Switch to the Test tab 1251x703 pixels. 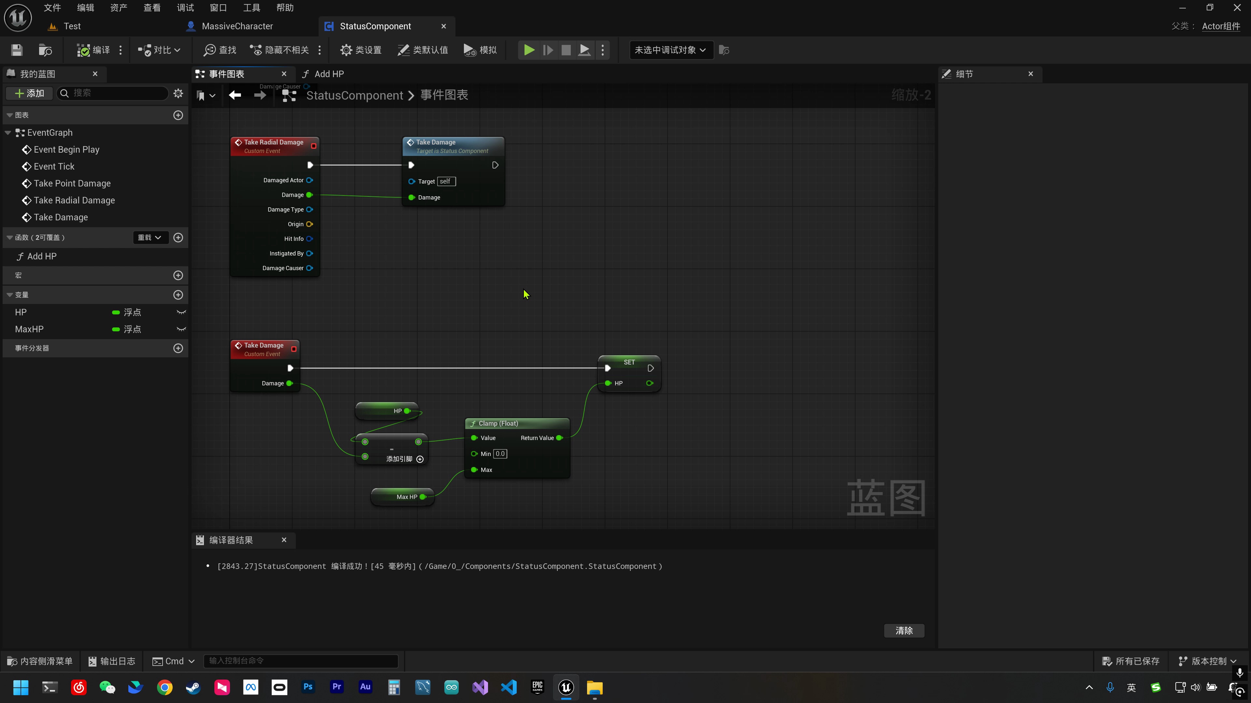tap(72, 26)
